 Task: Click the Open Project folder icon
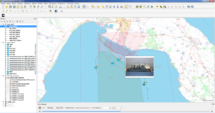pos(7,7)
